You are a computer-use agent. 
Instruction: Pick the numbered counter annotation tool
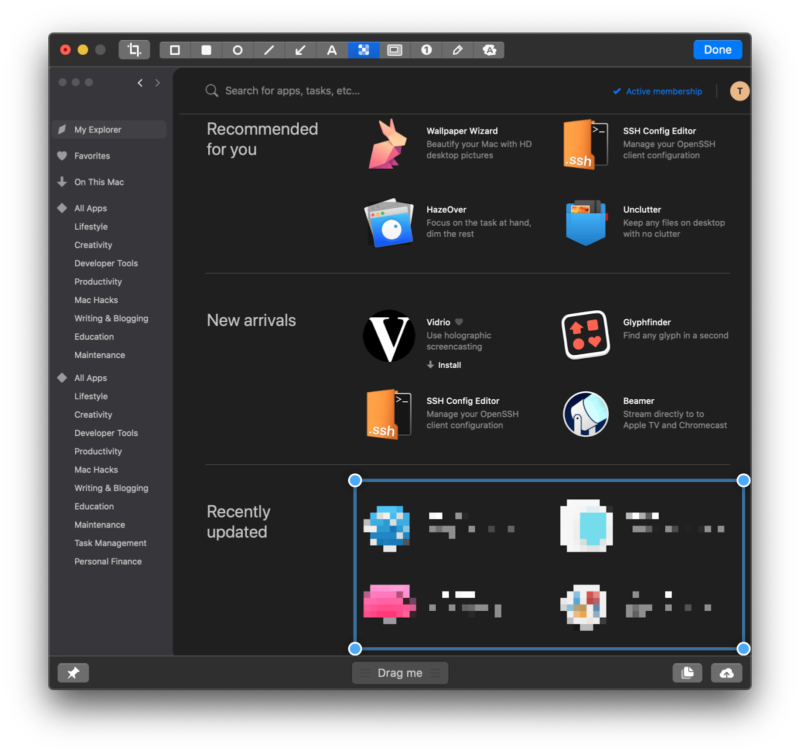pos(426,50)
